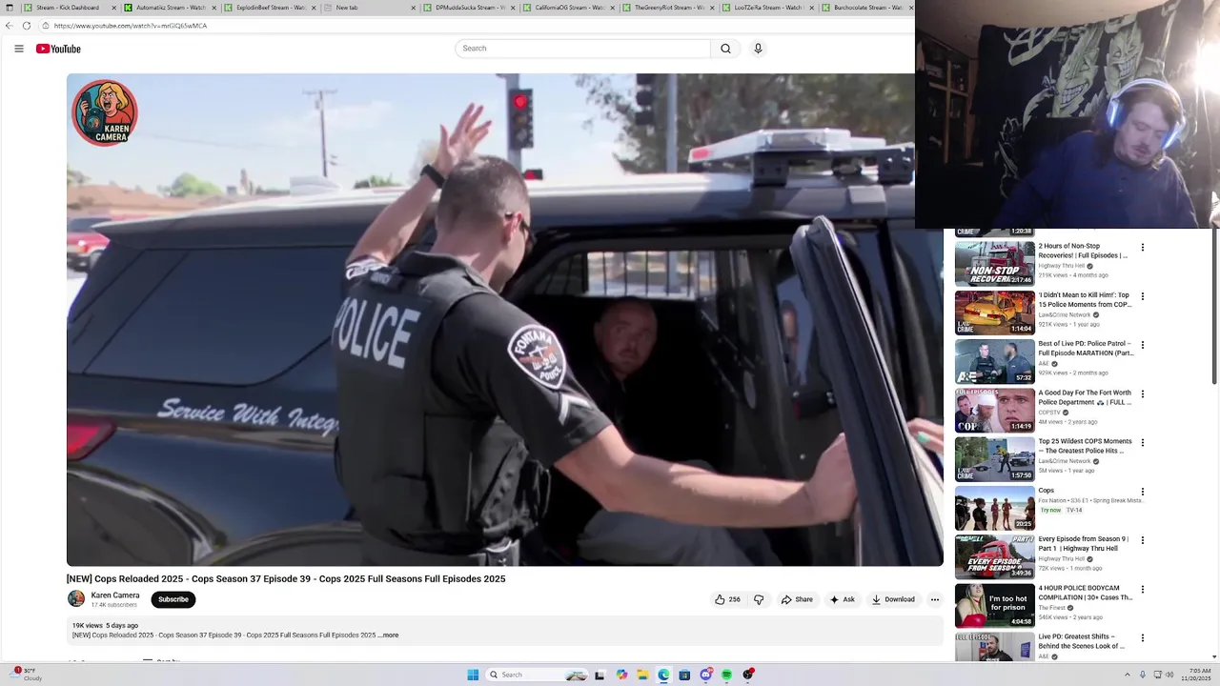The height and width of the screenshot is (686, 1220).
Task: Open the clock showing 7:05 AM
Action: point(1196,675)
